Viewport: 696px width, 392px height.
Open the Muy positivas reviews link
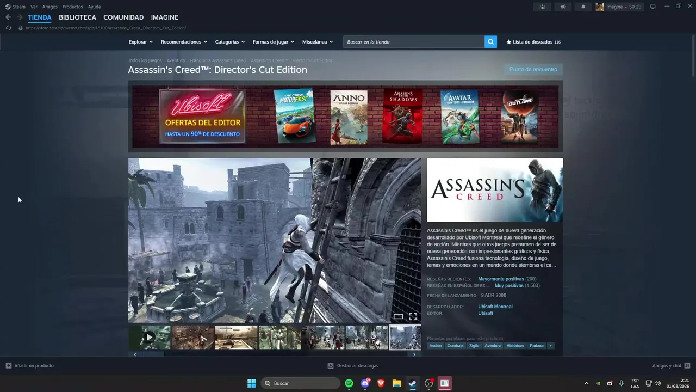[509, 285]
